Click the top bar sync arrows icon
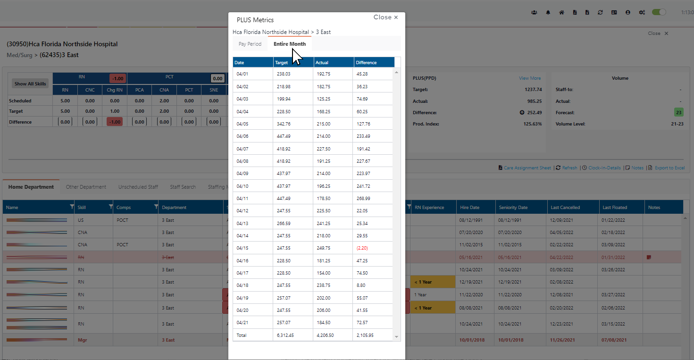Viewport: 694px width, 360px height. click(600, 13)
